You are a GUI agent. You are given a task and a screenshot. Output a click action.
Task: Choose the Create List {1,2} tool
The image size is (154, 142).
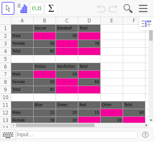click(37, 8)
